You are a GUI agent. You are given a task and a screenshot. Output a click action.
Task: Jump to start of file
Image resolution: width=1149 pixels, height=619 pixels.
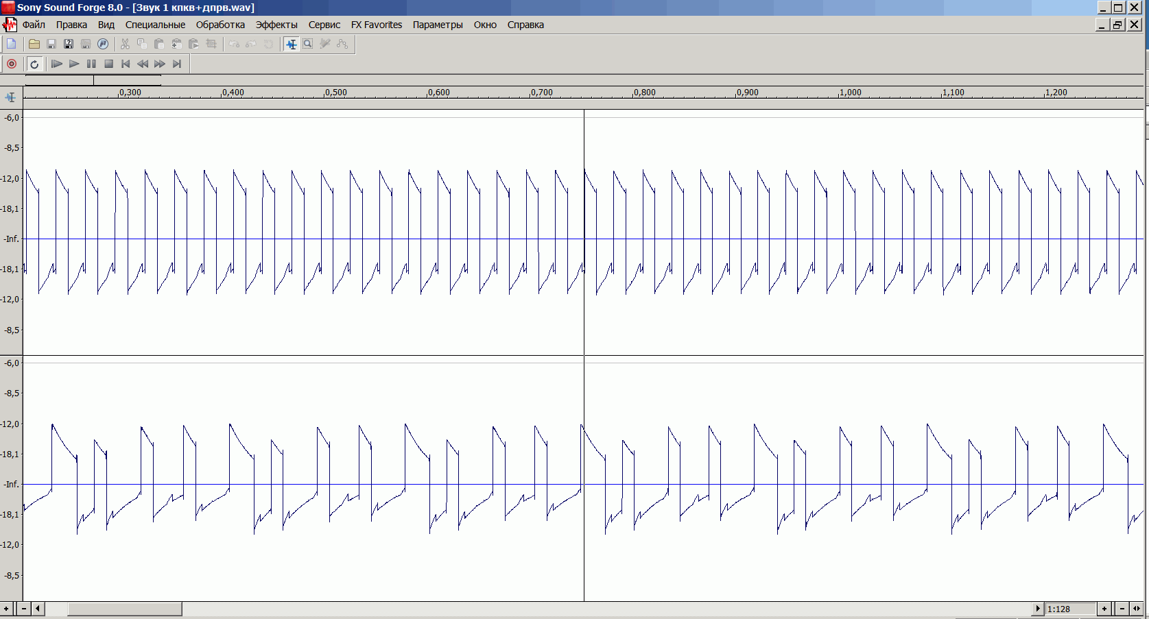126,64
